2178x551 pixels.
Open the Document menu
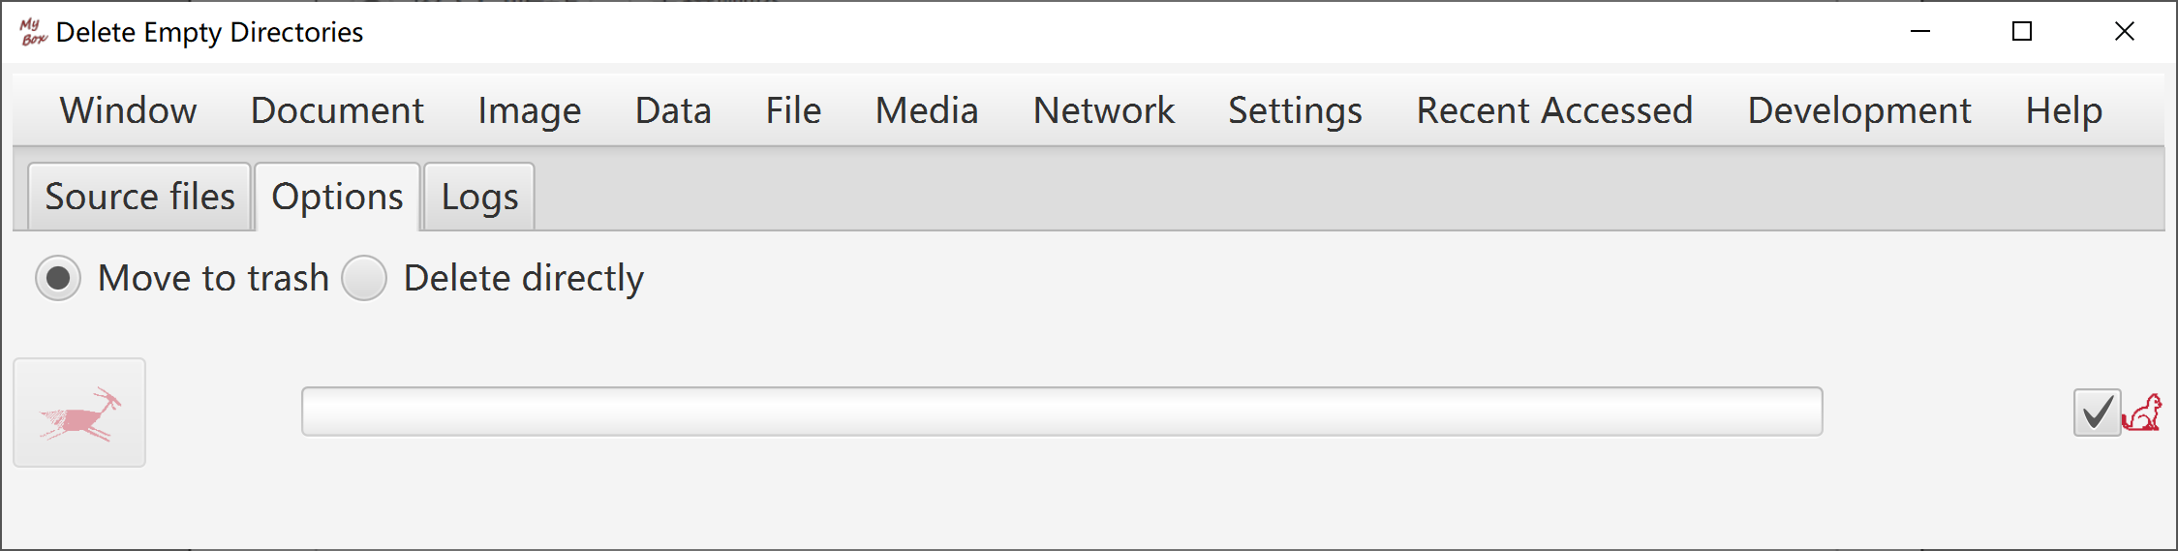click(337, 110)
